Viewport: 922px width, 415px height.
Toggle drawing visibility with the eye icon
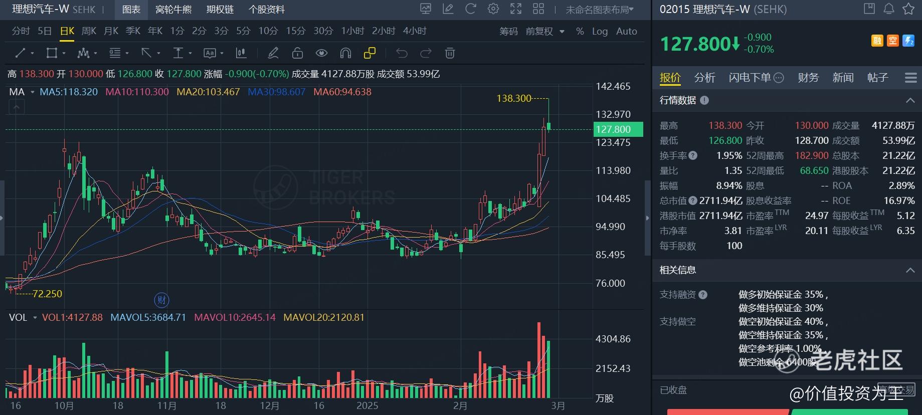321,53
